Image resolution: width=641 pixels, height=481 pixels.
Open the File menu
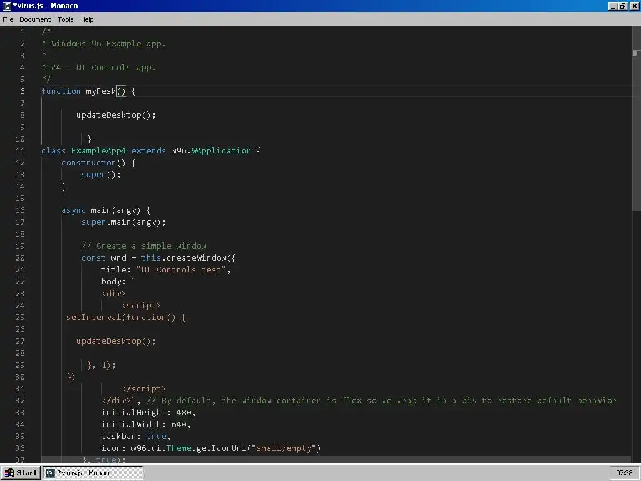tap(8, 19)
